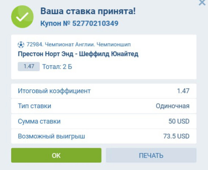Click the Одиночная bet type value
The width and height of the screenshot is (208, 170).
[173, 106]
